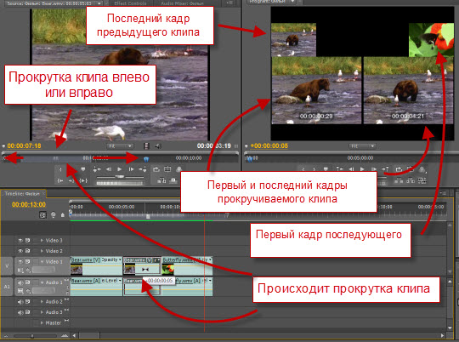
Task: Click set unnumbered marker icon in timeline
Action: tap(62, 215)
